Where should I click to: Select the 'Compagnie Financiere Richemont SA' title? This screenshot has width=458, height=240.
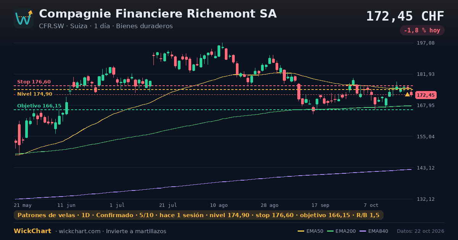click(x=158, y=14)
